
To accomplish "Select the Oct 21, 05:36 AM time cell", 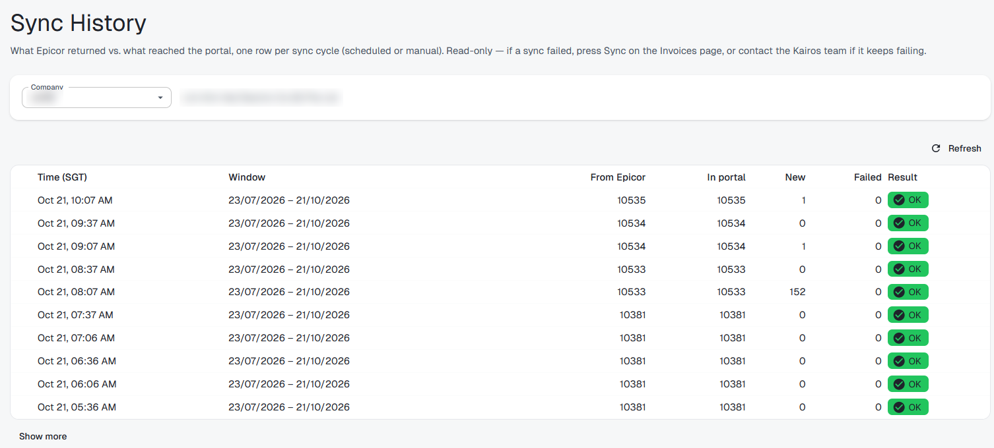I will pyautogui.click(x=77, y=407).
